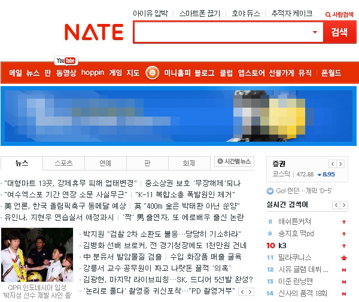
Task: Open trending keyword 밀라쿠니스
Action: (294, 257)
